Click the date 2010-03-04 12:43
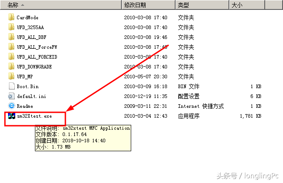The image size is (283, 183). tap(146, 116)
